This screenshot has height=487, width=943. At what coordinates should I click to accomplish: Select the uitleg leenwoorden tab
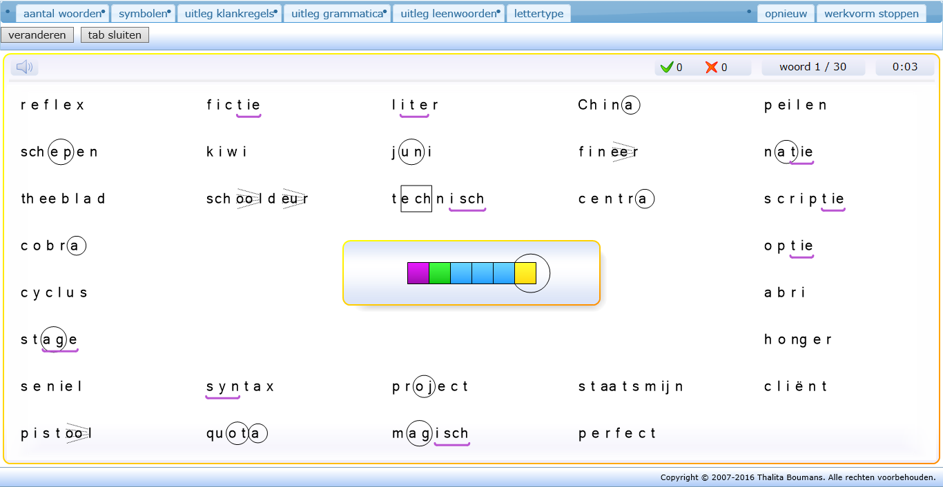449,14
